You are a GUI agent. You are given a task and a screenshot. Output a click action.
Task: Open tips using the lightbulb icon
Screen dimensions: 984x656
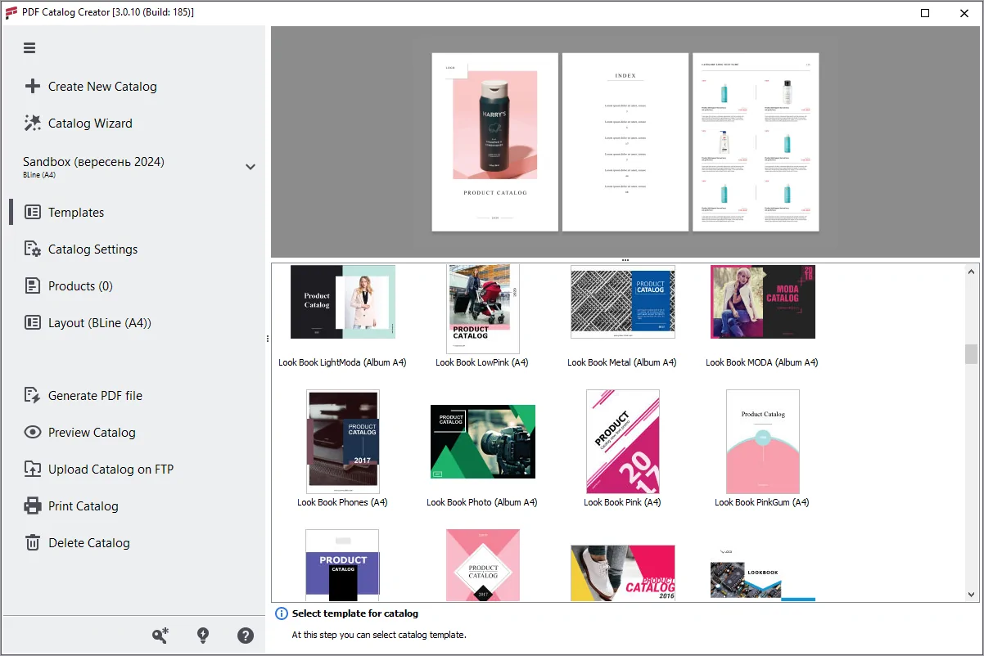(x=203, y=635)
